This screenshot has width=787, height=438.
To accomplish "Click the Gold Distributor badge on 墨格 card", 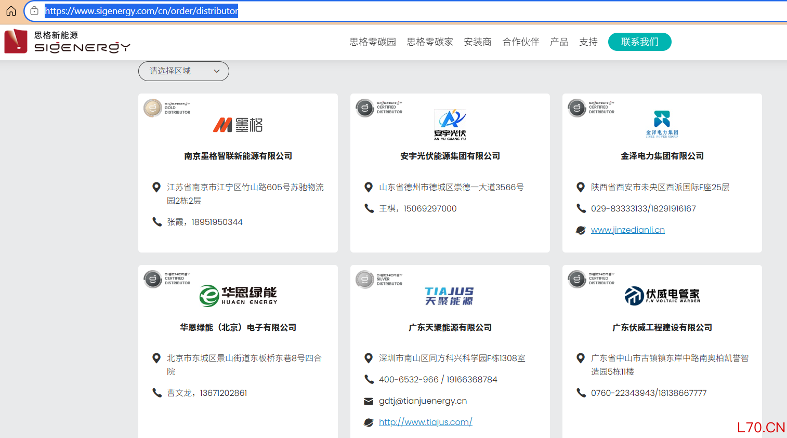I will coord(167,108).
